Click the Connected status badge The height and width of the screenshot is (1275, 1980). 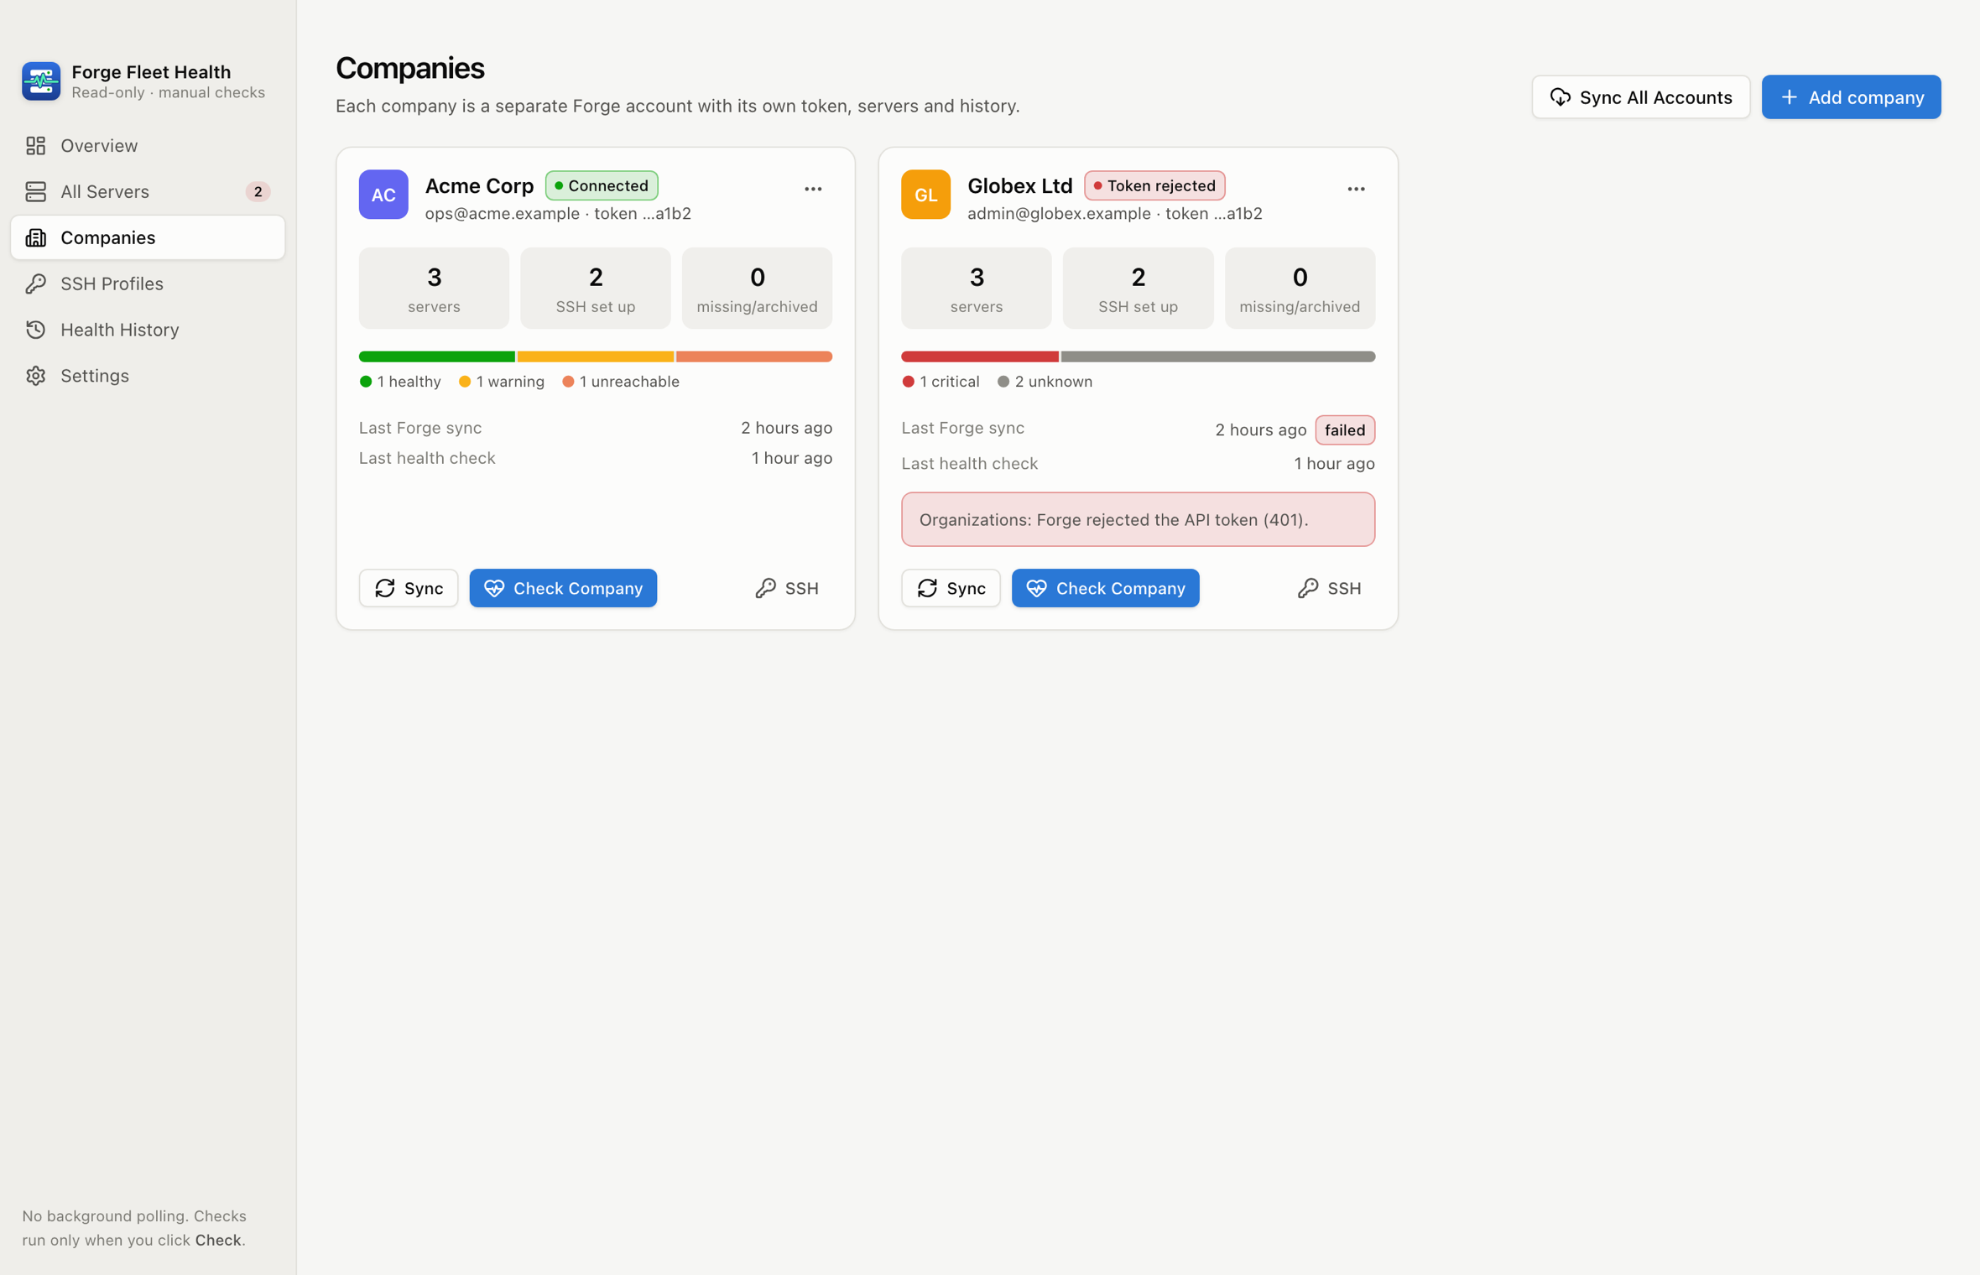602,186
